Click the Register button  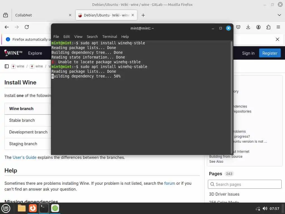coord(270,53)
